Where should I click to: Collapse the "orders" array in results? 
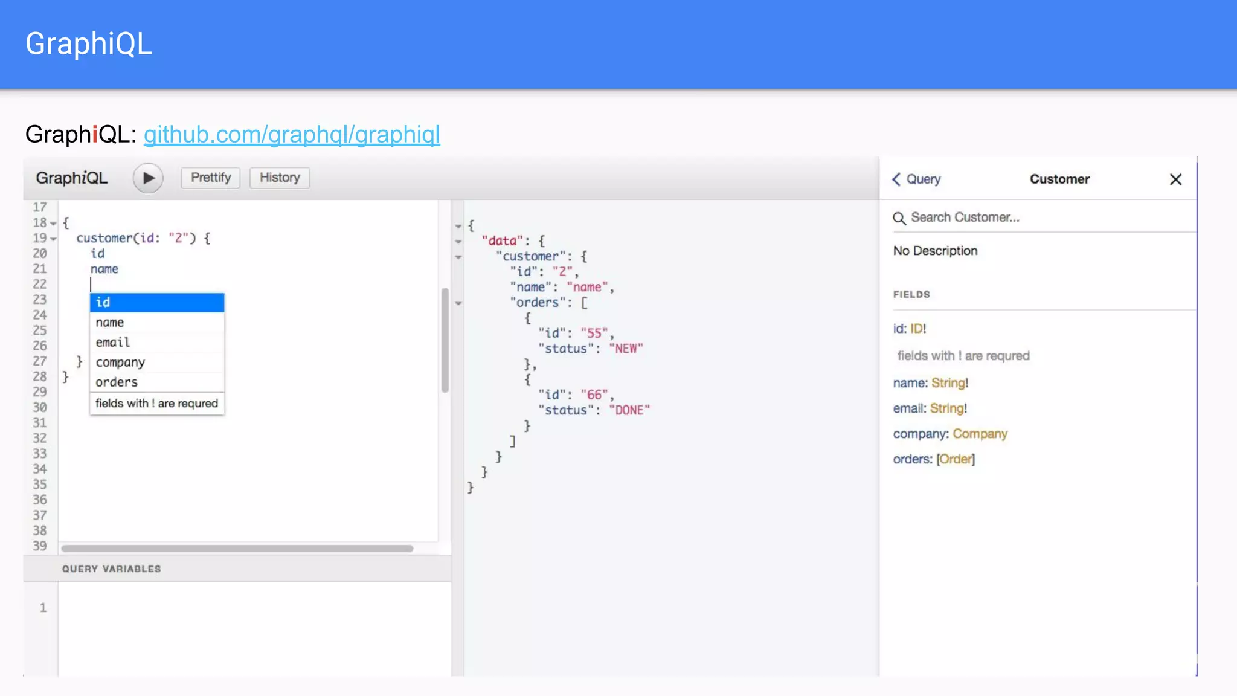(458, 303)
